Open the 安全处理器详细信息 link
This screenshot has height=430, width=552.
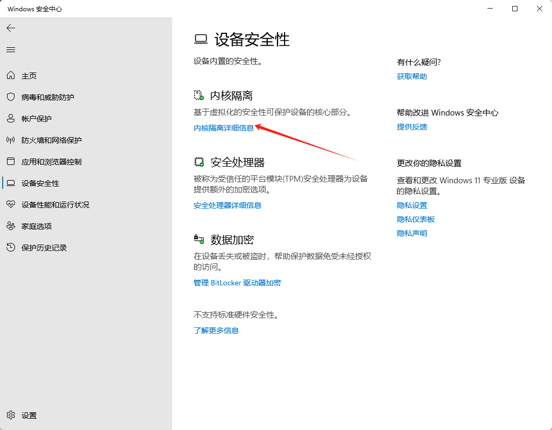point(228,205)
